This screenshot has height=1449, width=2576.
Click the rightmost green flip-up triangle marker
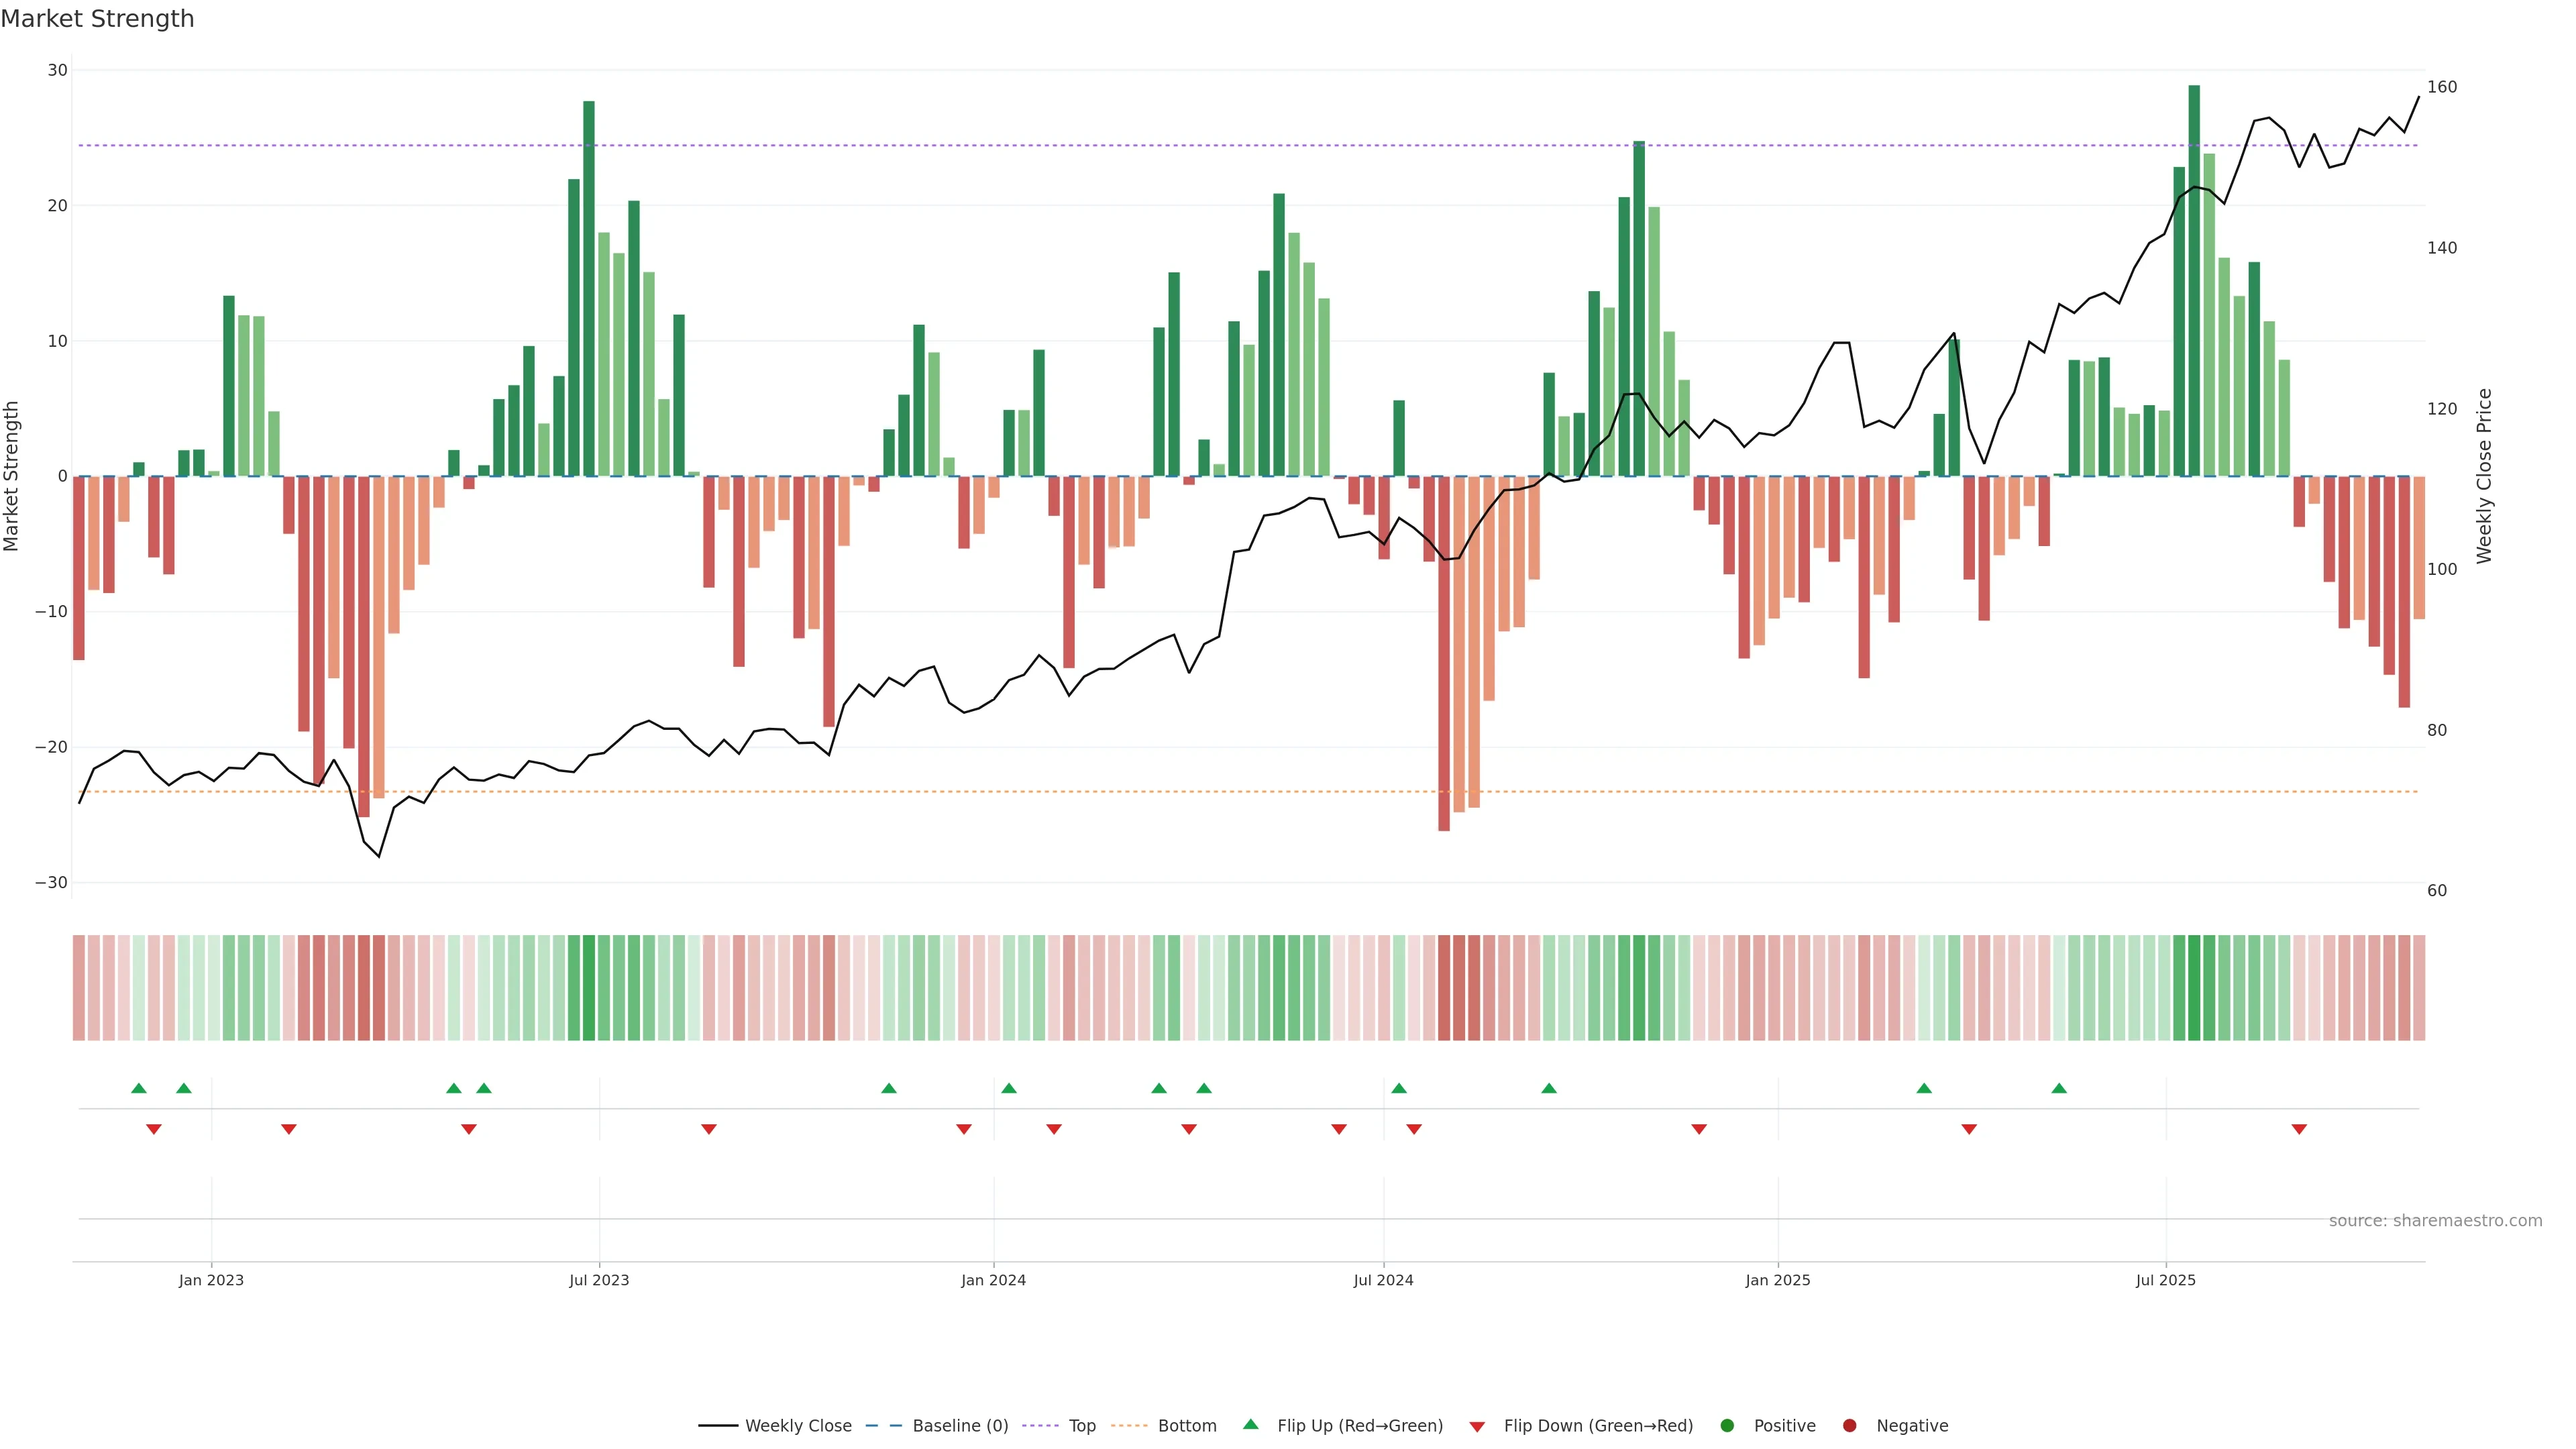click(2059, 1088)
